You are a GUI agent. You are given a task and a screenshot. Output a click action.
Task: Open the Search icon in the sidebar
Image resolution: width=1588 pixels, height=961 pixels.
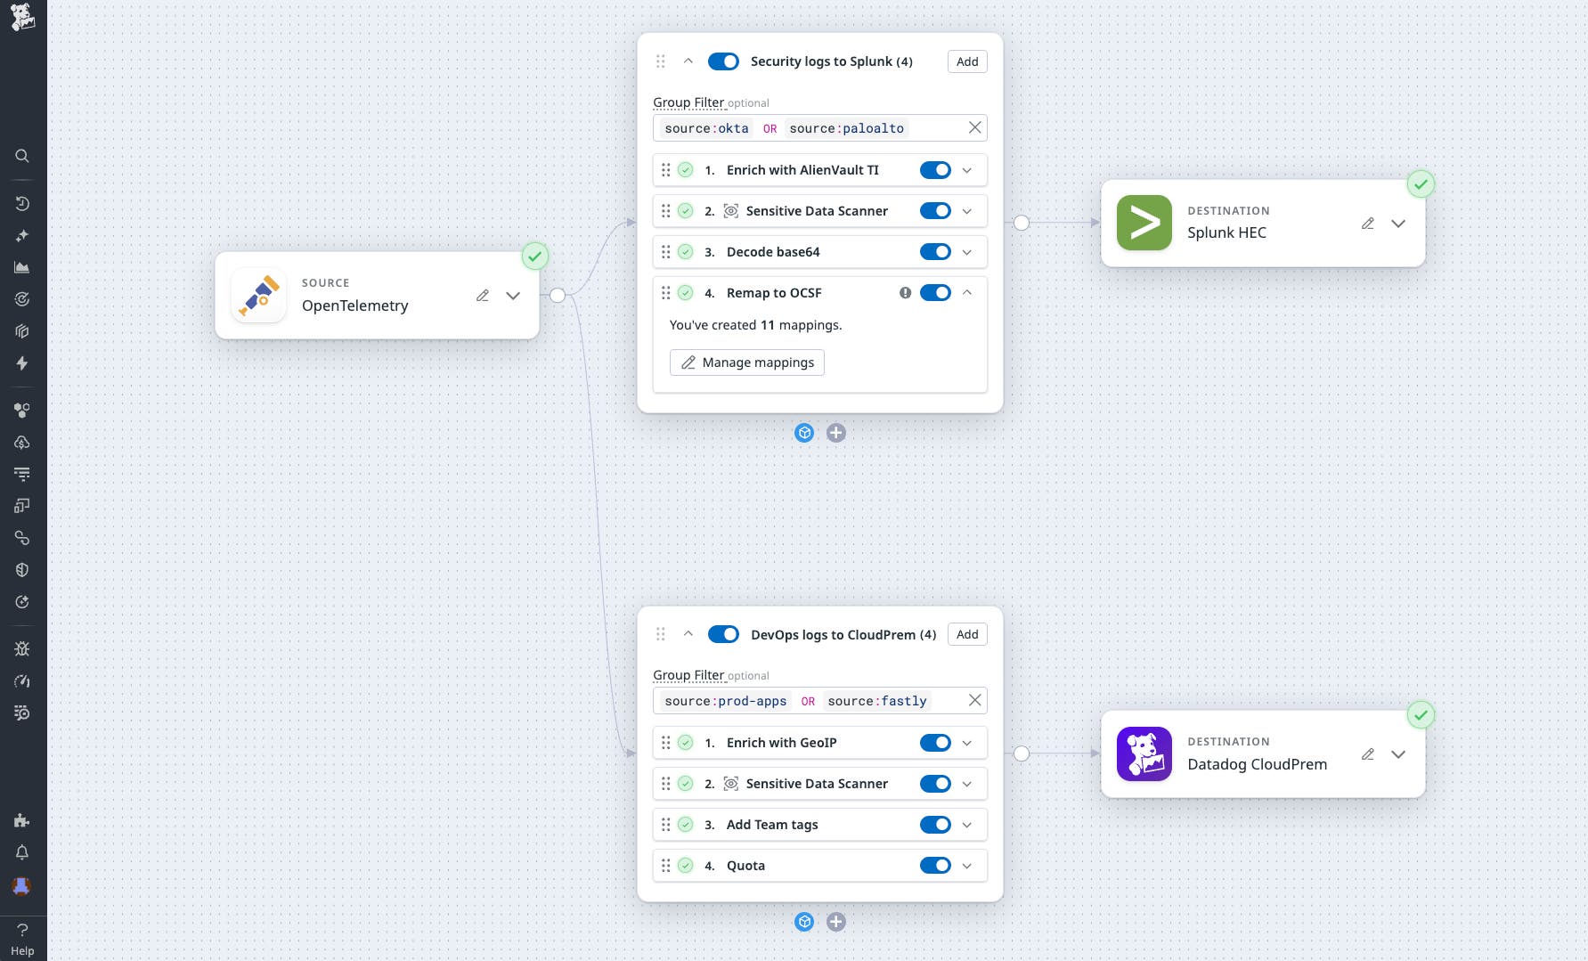tap(21, 156)
